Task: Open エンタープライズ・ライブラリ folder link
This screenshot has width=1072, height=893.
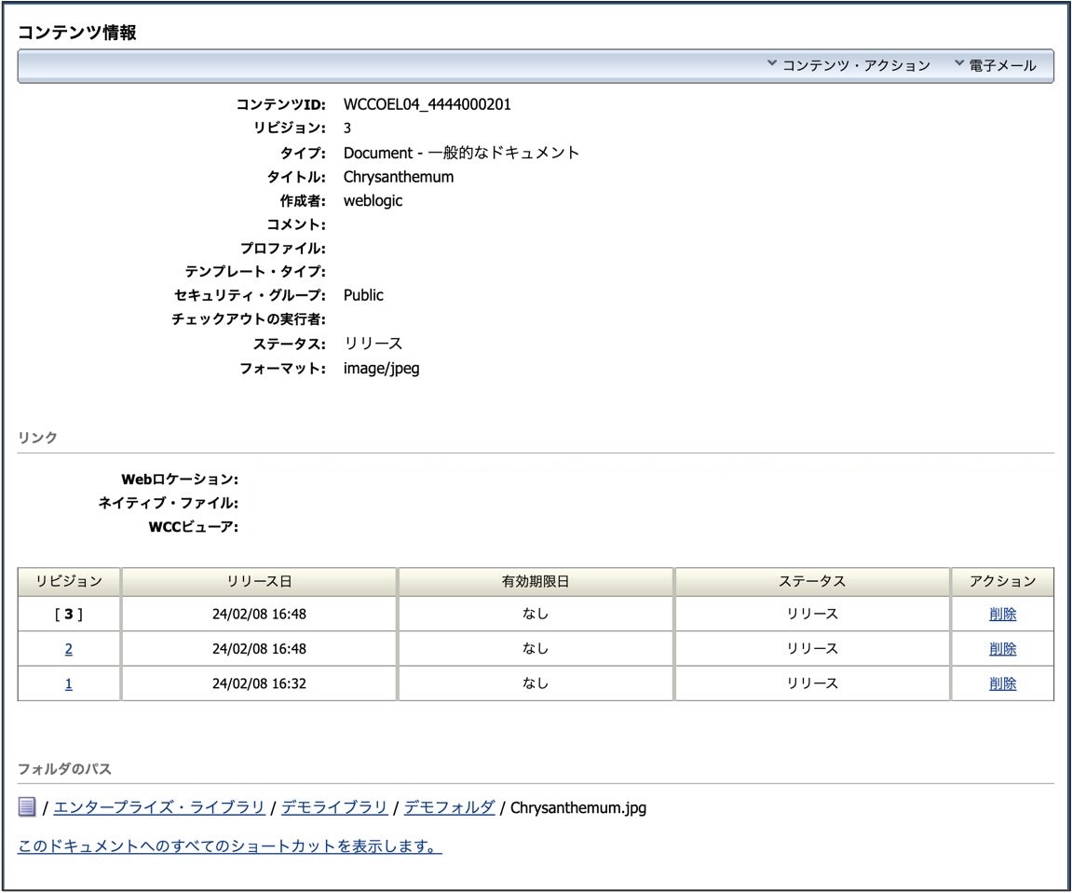Action: click(x=158, y=807)
